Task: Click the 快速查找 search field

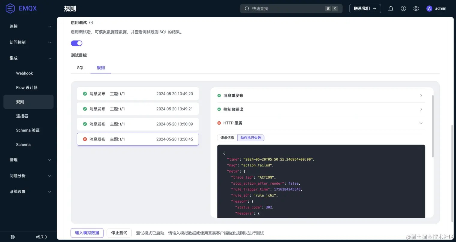Action: (291, 8)
